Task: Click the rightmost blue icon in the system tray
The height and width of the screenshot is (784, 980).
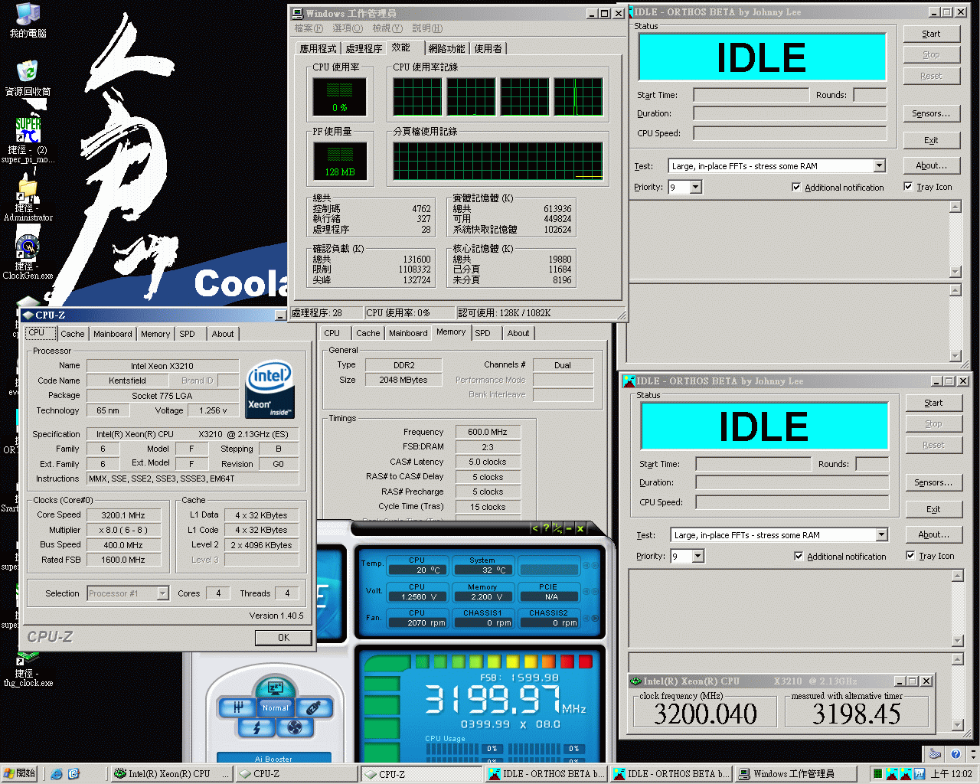Action: 920,774
